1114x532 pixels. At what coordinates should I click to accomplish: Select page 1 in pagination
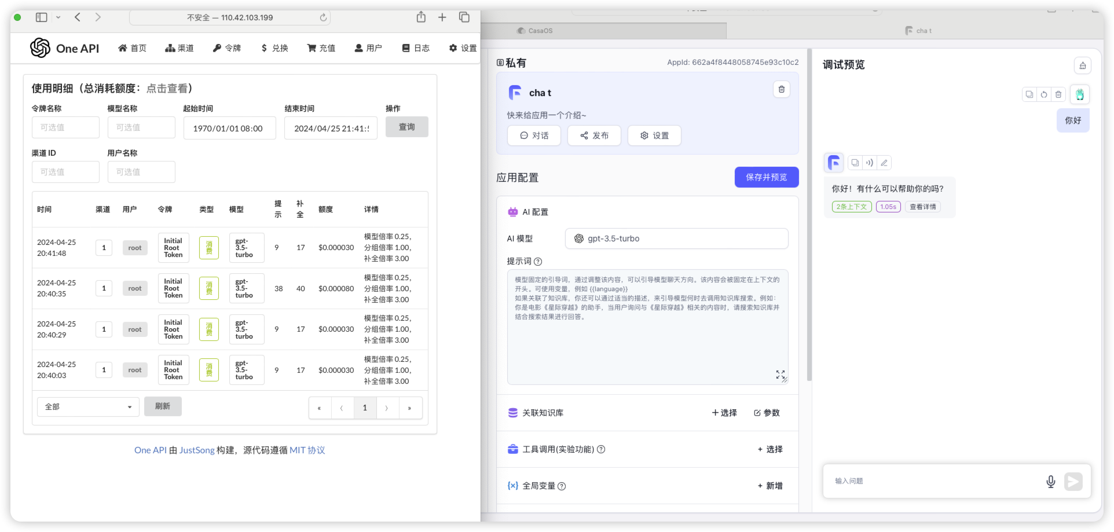[365, 408]
